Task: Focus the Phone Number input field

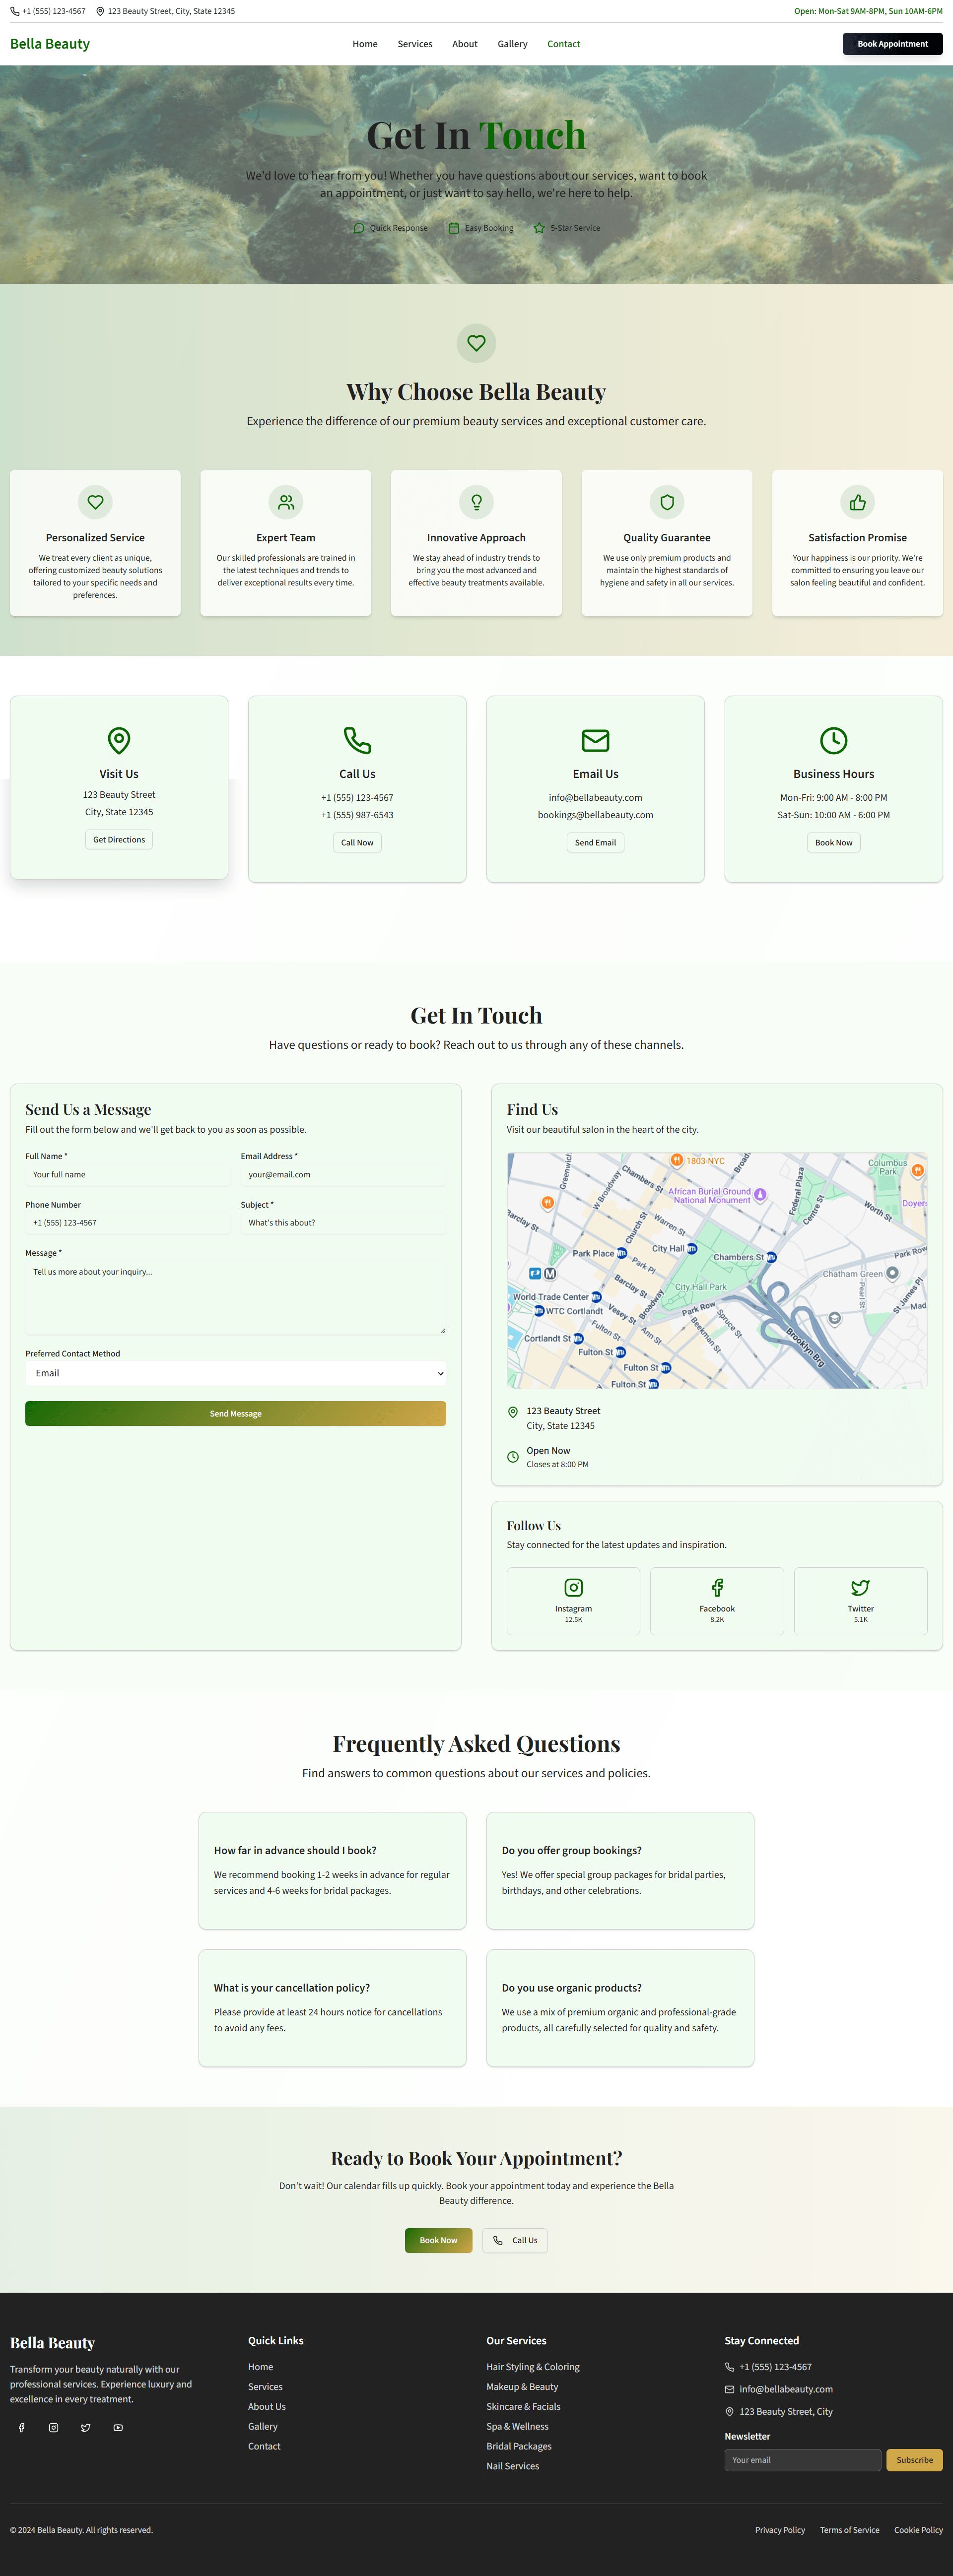Action: click(x=128, y=1223)
